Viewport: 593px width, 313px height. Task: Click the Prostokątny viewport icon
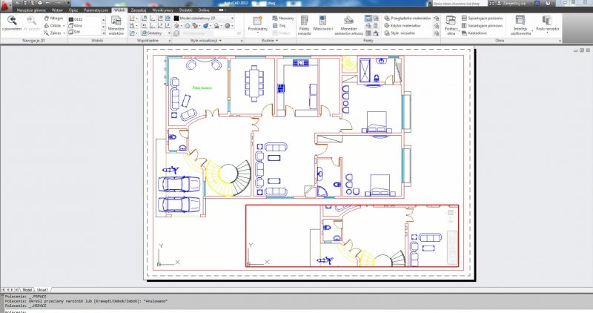(x=256, y=24)
